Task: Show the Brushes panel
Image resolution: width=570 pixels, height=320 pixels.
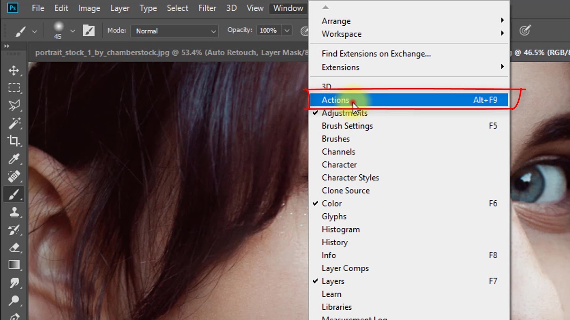Action: 409,139
